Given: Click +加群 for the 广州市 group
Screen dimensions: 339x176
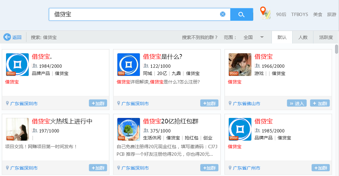Looking at the screenshot, I should click(x=321, y=168).
